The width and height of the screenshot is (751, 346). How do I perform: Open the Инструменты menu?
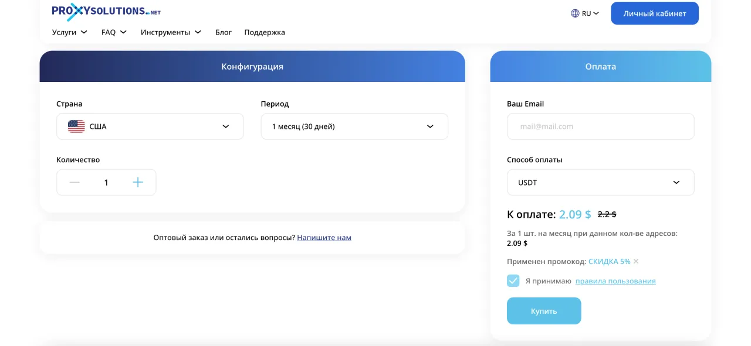tap(171, 32)
